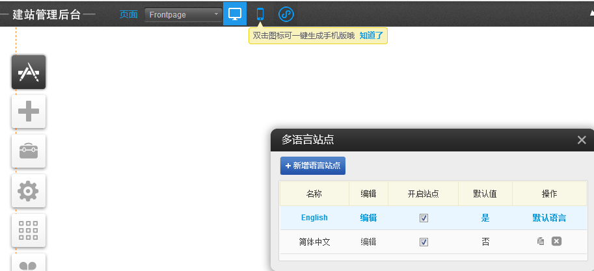Image resolution: width=594 pixels, height=271 pixels.
Task: Edit the 简体中文 language site
Action: pos(368,241)
